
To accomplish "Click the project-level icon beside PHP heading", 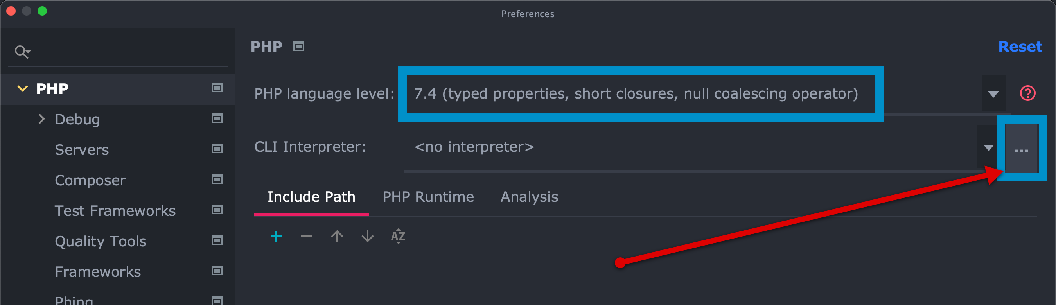I will point(298,46).
